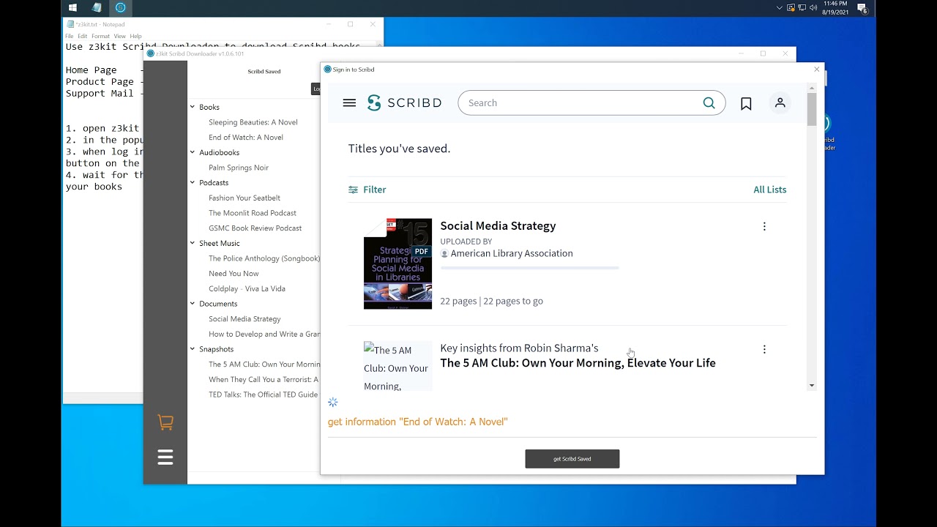Open options menu for The 5 AM Club
The height and width of the screenshot is (527, 937).
(764, 350)
